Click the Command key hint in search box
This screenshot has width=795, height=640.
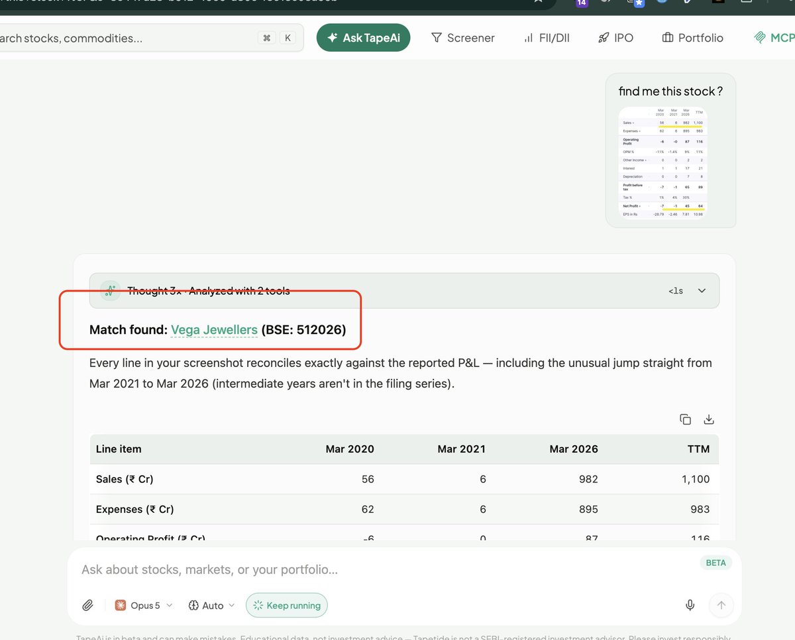click(267, 38)
